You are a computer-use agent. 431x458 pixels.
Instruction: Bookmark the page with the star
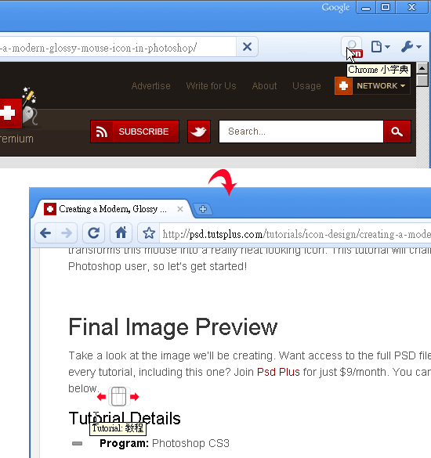point(149,233)
